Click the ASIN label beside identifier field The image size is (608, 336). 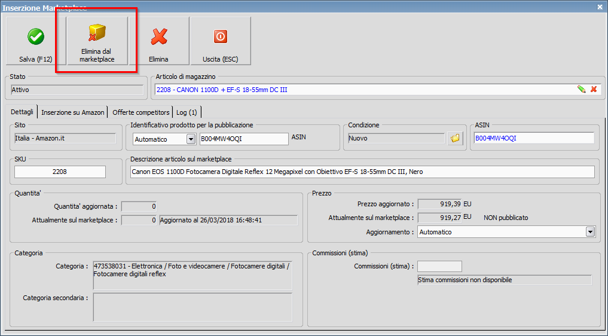[x=298, y=137]
